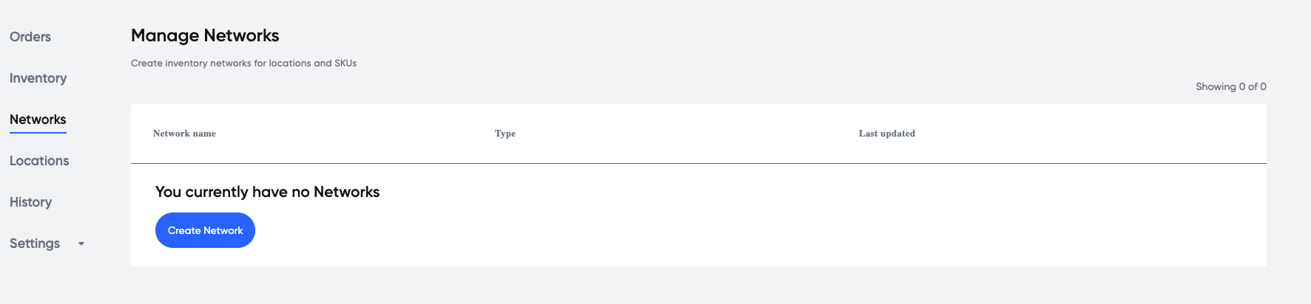Click the Create Network button

tap(205, 230)
